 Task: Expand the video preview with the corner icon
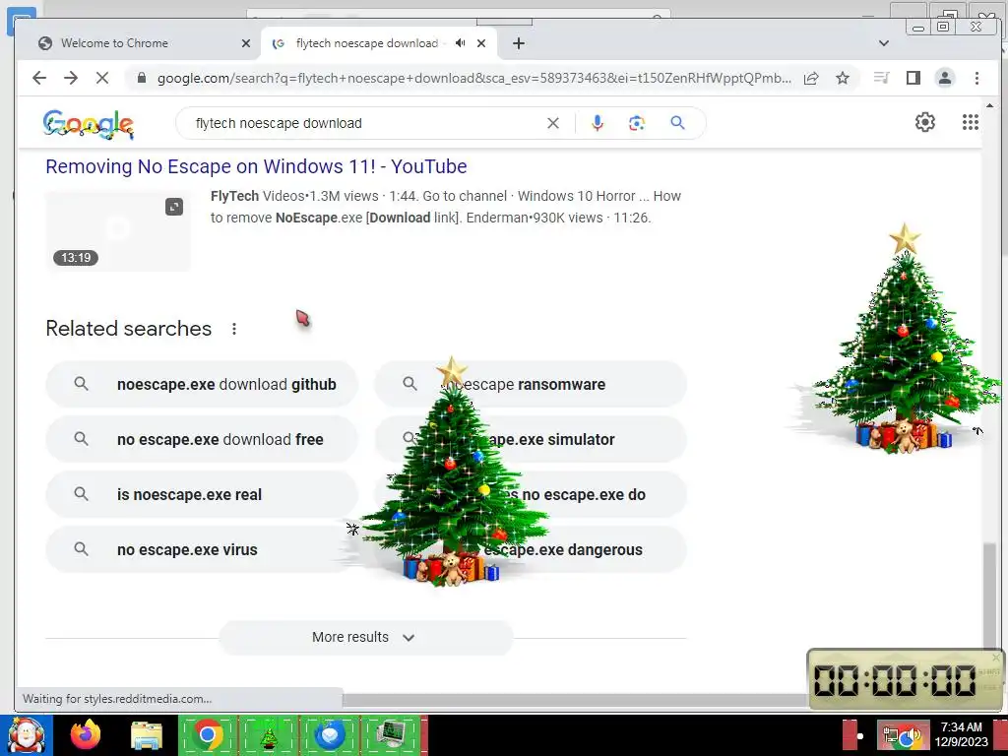coord(174,207)
